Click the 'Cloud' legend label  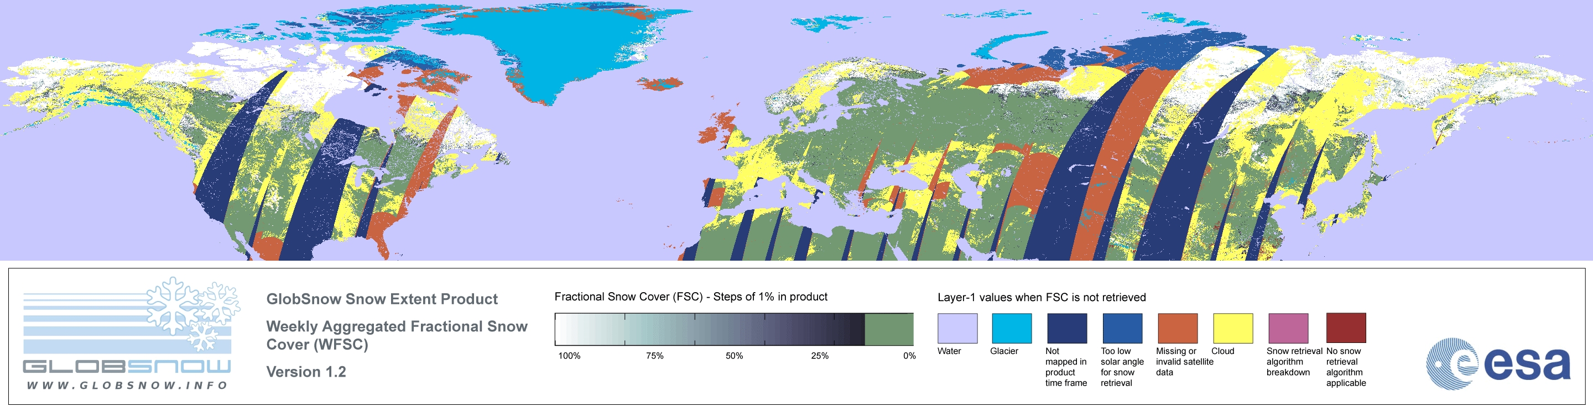tap(1222, 351)
